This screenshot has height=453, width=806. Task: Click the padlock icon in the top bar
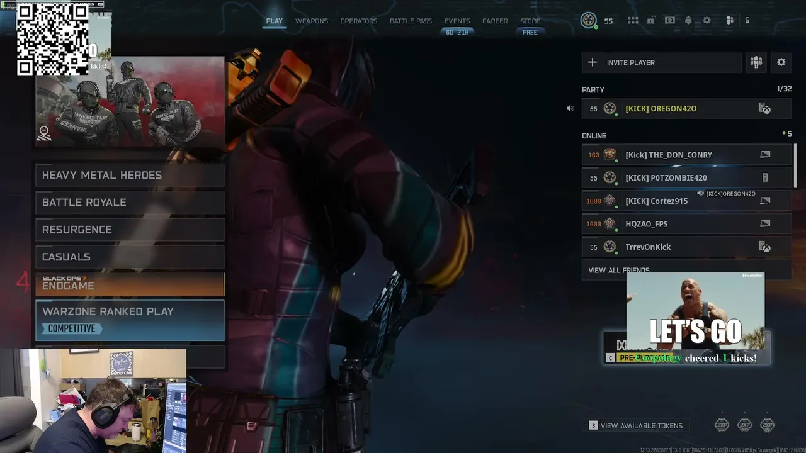pos(651,21)
